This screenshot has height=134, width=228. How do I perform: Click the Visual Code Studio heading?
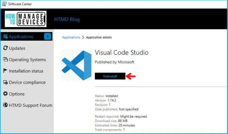(x=122, y=52)
